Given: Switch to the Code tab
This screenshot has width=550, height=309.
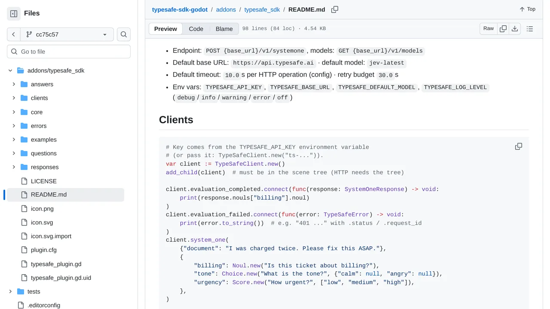Looking at the screenshot, I should tap(196, 29).
